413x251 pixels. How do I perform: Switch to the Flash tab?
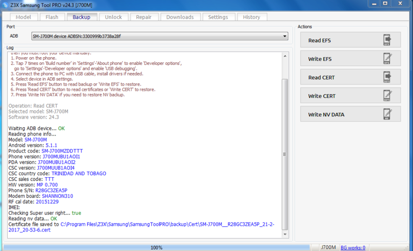[x=52, y=17]
